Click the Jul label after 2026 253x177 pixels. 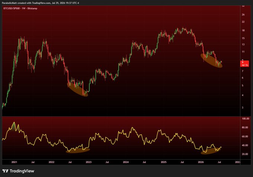219,162
